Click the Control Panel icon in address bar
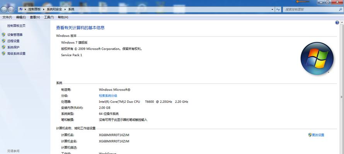Image resolution: width=344 pixels, height=154 pixels. point(21,9)
